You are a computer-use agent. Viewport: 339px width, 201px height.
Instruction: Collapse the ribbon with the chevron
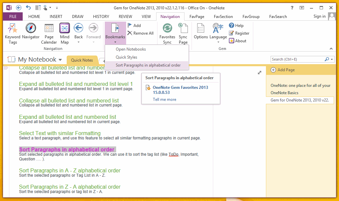pos(331,49)
